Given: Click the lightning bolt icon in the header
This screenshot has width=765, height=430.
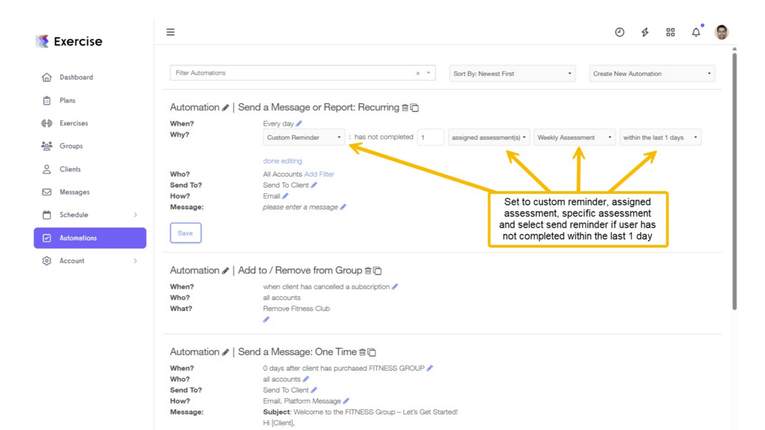Looking at the screenshot, I should coord(645,32).
